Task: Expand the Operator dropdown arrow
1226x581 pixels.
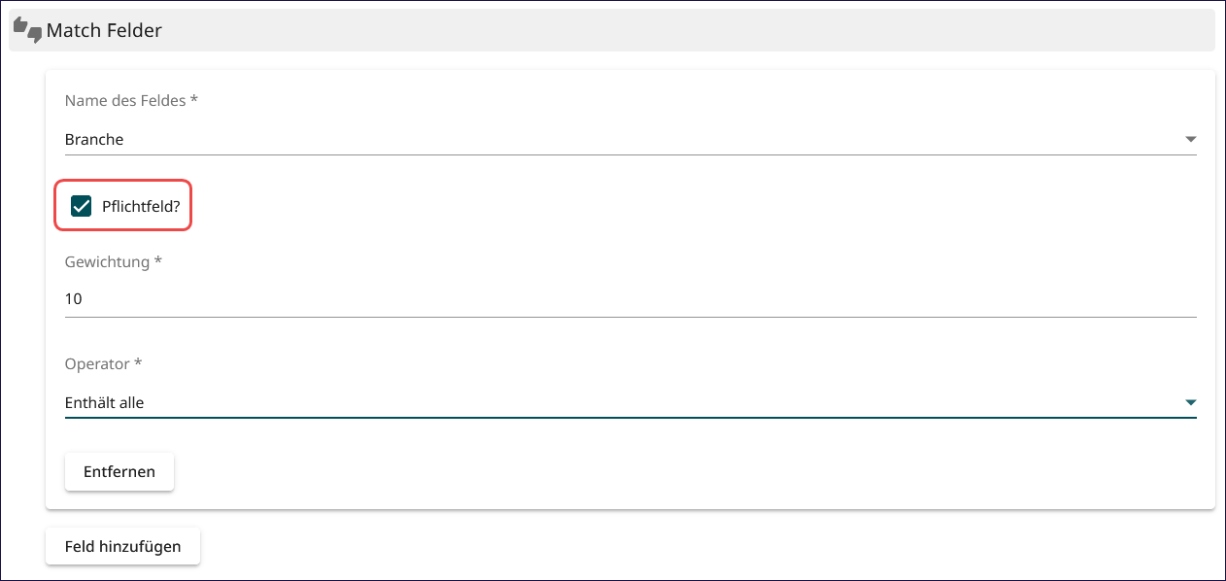Action: coord(1190,402)
